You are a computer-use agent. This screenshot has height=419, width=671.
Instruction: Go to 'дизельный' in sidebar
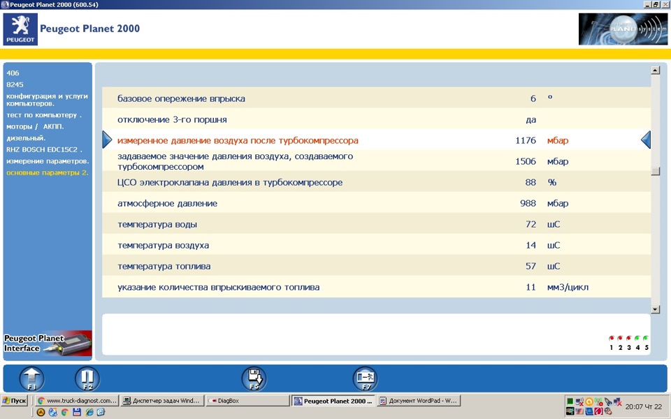click(26, 138)
